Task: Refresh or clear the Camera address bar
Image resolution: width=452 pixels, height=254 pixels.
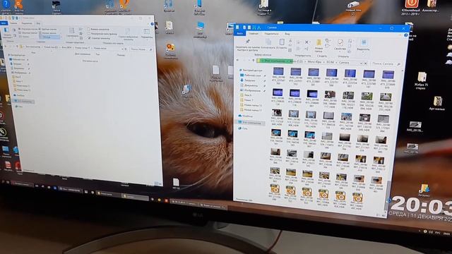Action: click(x=366, y=63)
